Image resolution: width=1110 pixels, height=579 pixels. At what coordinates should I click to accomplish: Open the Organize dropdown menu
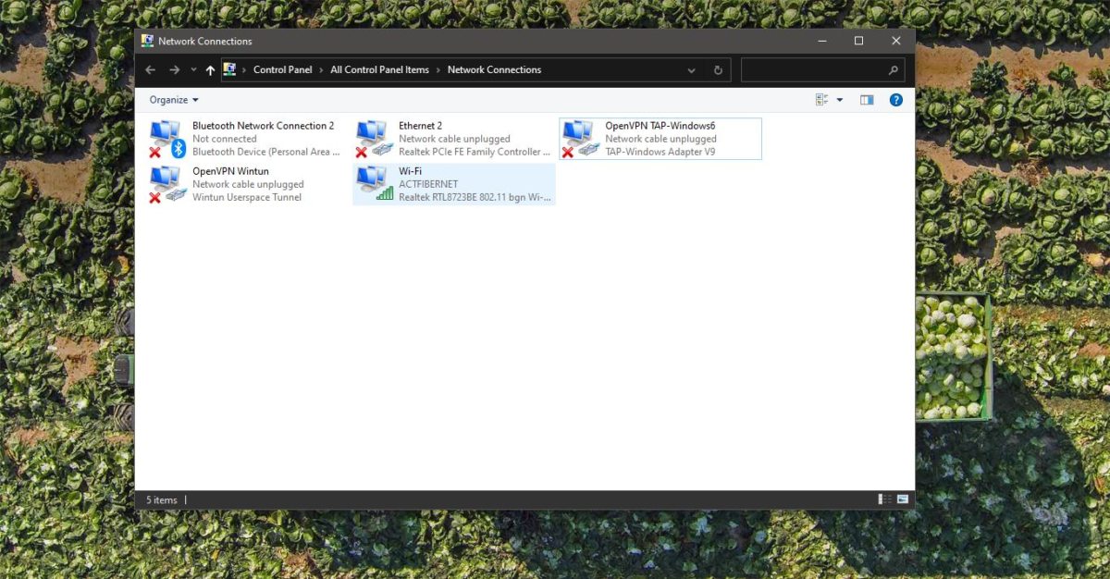[172, 99]
